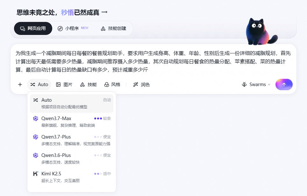Click the shuffle icon in Auto menu row

pos(36,100)
